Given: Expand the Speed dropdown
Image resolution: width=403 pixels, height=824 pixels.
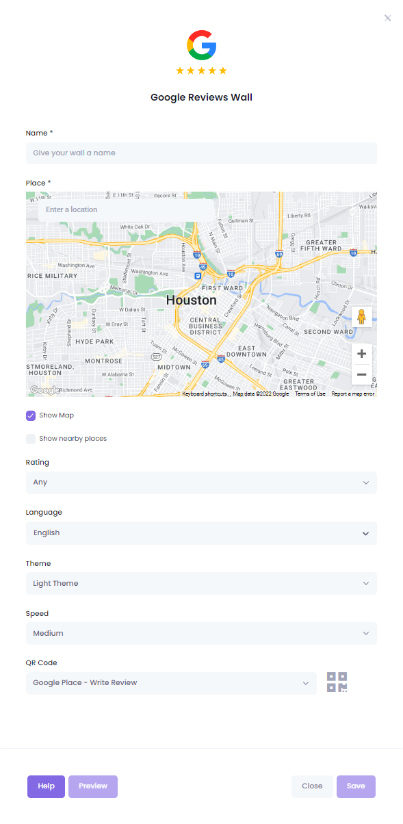Looking at the screenshot, I should coord(201,634).
